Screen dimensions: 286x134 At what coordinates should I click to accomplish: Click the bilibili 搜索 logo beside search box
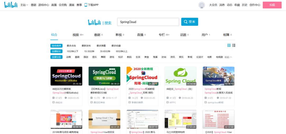100,22
